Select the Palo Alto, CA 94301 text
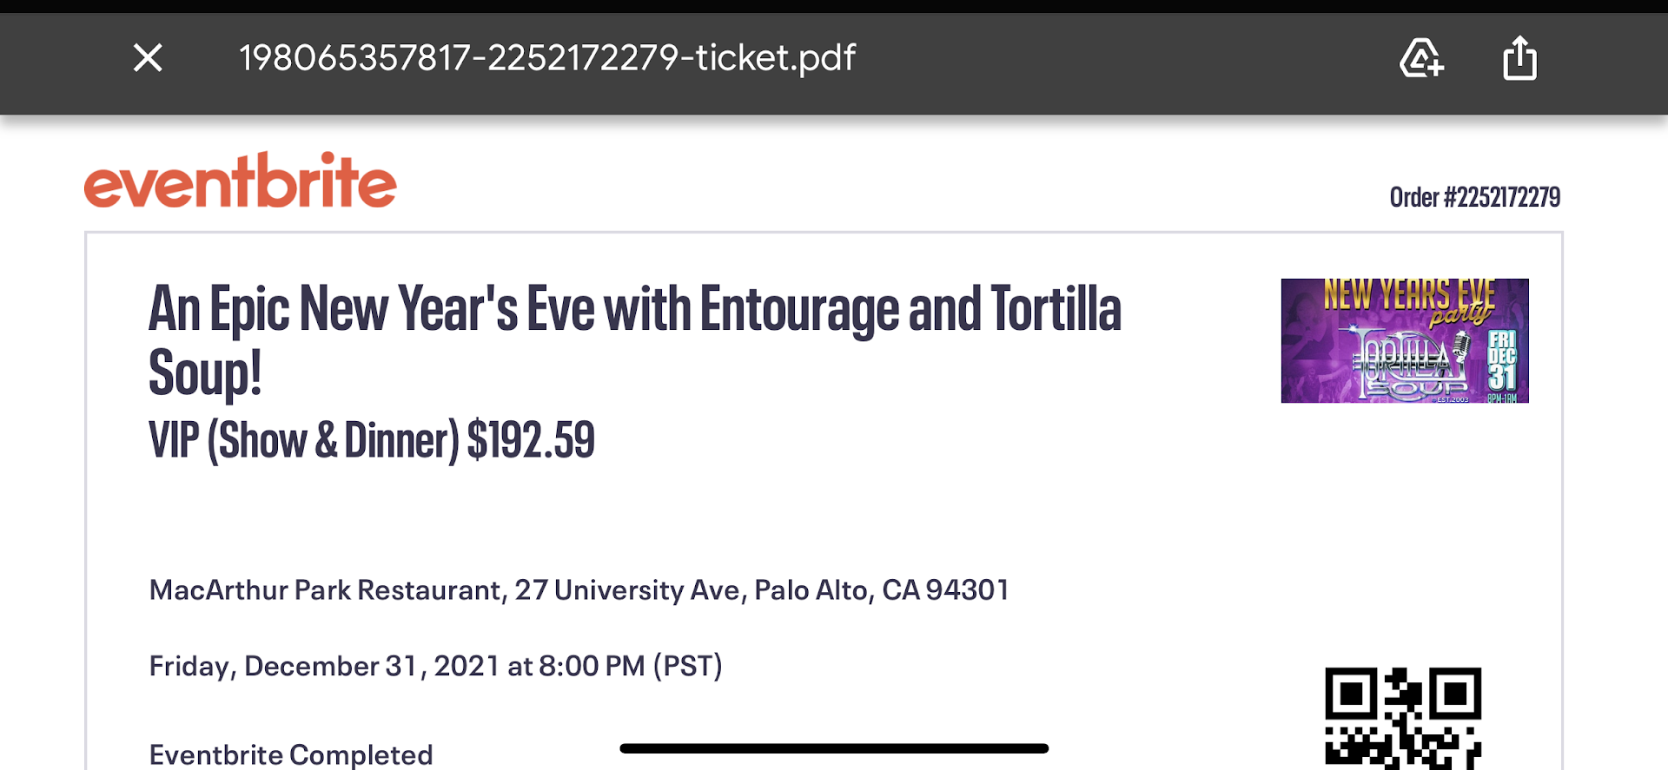 tap(881, 590)
